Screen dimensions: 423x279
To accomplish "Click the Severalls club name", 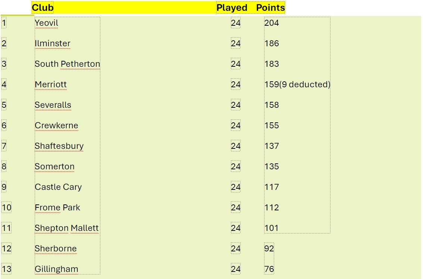I will click(53, 105).
